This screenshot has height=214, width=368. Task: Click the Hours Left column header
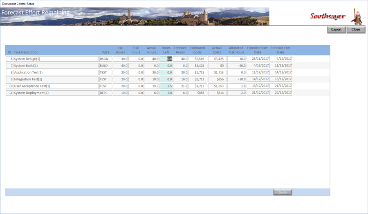click(166, 50)
